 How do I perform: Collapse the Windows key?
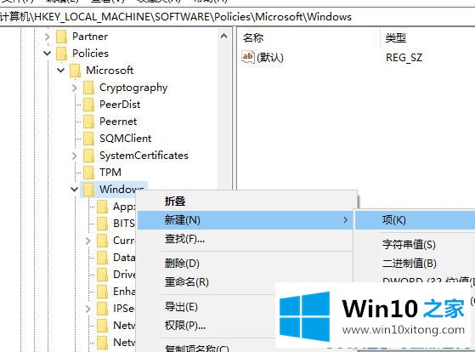(75, 190)
